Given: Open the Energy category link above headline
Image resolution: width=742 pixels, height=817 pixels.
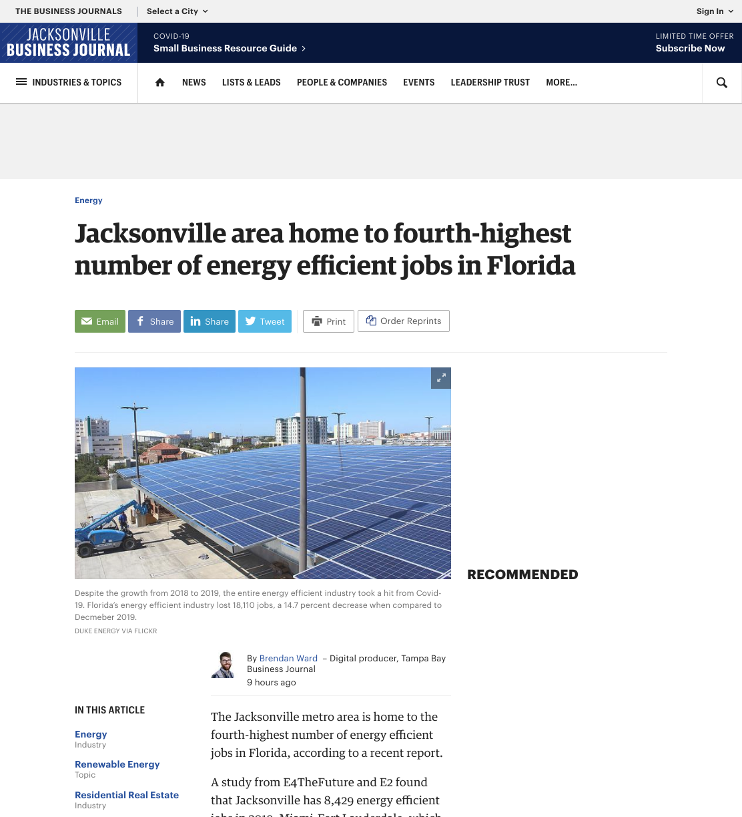Looking at the screenshot, I should (89, 200).
